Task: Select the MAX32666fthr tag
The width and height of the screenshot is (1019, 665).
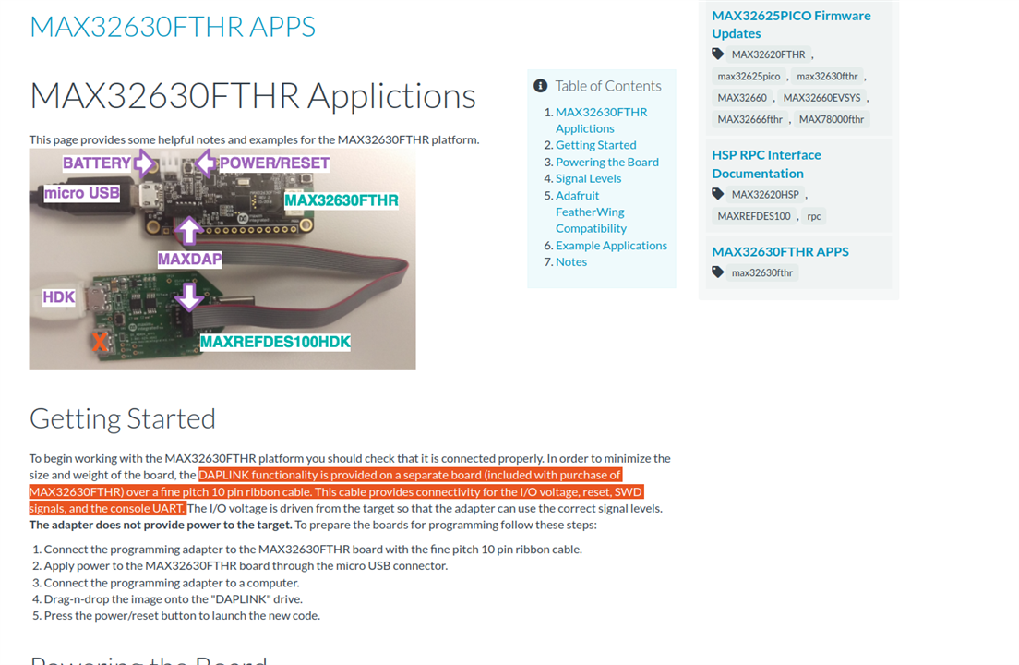Action: point(750,119)
